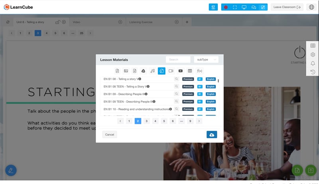Click the lesson materials list scrollbar
The width and height of the screenshot is (319, 184).
click(x=218, y=81)
